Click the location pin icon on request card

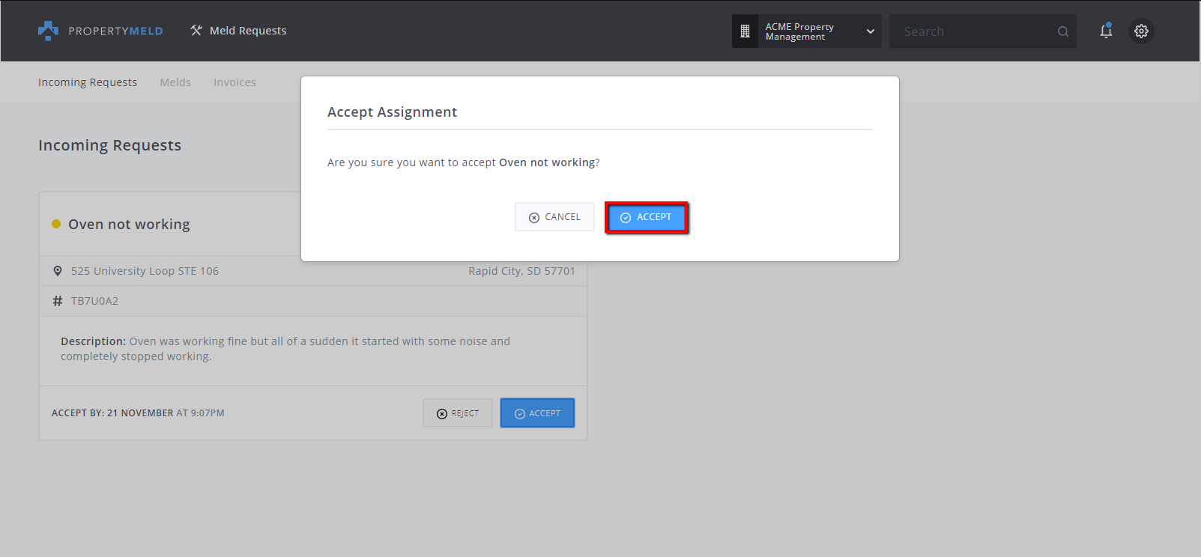point(58,271)
